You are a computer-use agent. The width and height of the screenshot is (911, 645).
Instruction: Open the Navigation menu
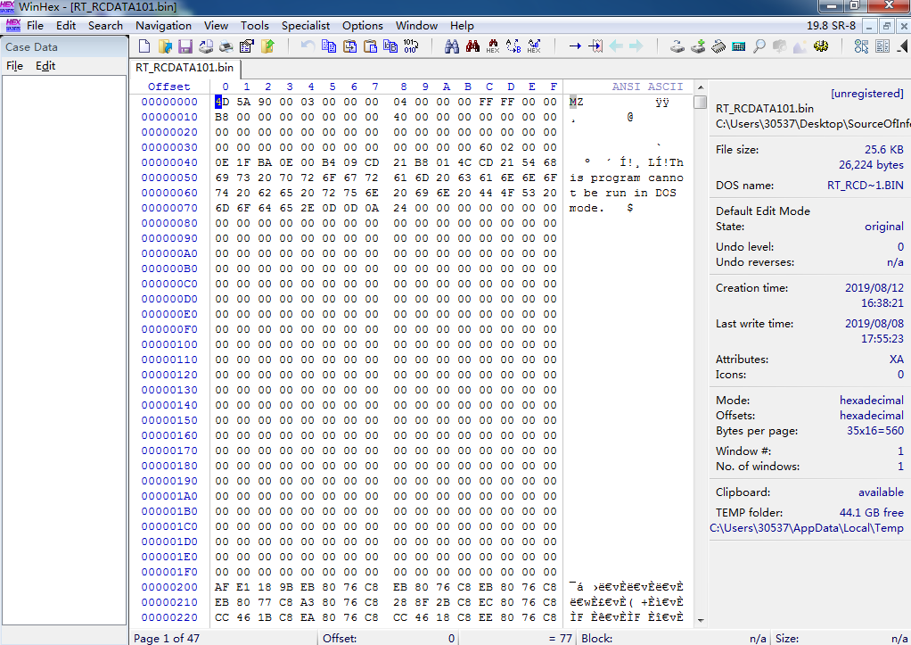point(163,26)
